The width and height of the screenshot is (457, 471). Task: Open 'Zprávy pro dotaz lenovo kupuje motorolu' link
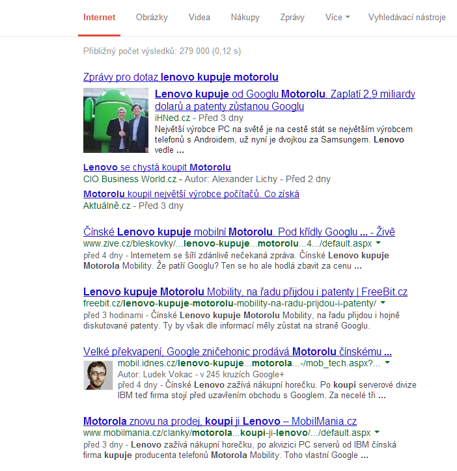tap(181, 77)
